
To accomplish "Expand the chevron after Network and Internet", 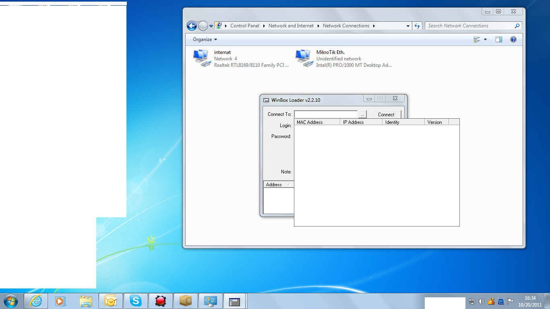I will coord(318,26).
